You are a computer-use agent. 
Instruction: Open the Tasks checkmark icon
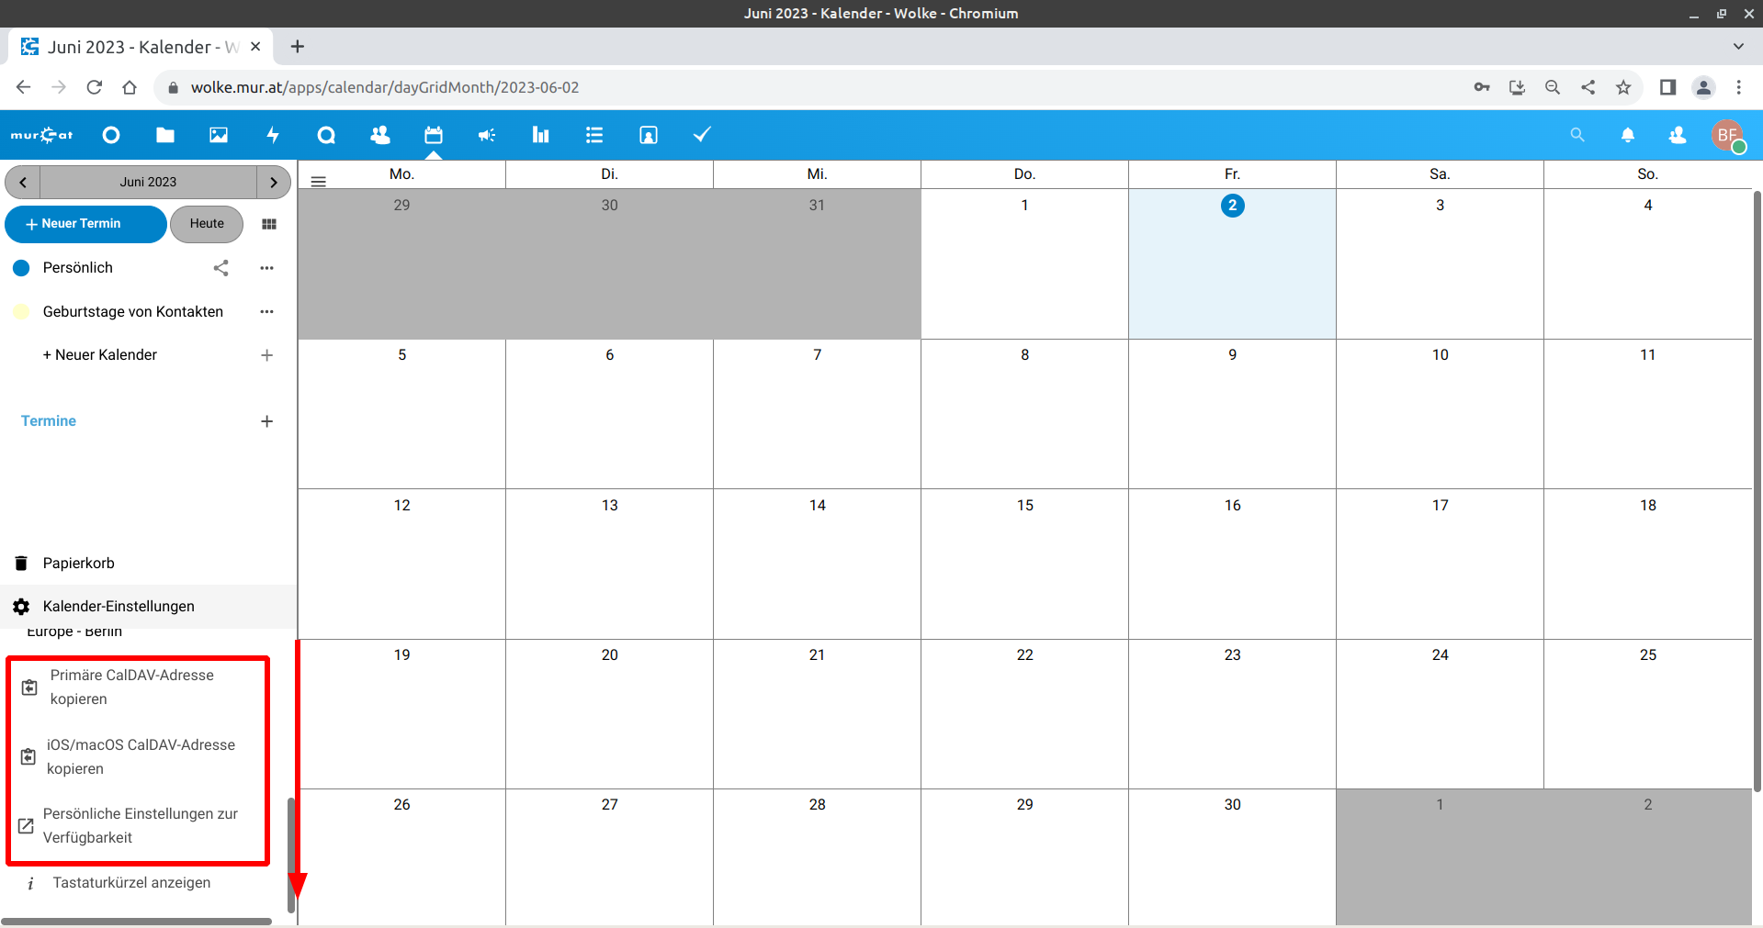click(702, 135)
